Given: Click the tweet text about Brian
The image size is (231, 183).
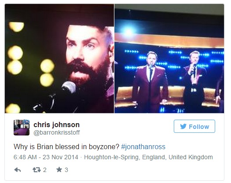Looking at the screenshot, I should (x=89, y=147).
